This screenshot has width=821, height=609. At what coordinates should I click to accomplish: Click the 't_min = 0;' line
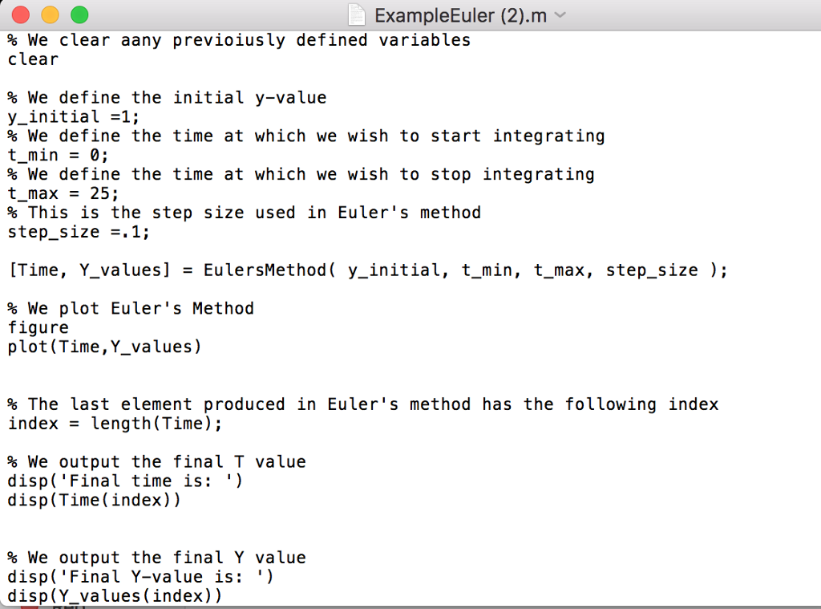[57, 156]
